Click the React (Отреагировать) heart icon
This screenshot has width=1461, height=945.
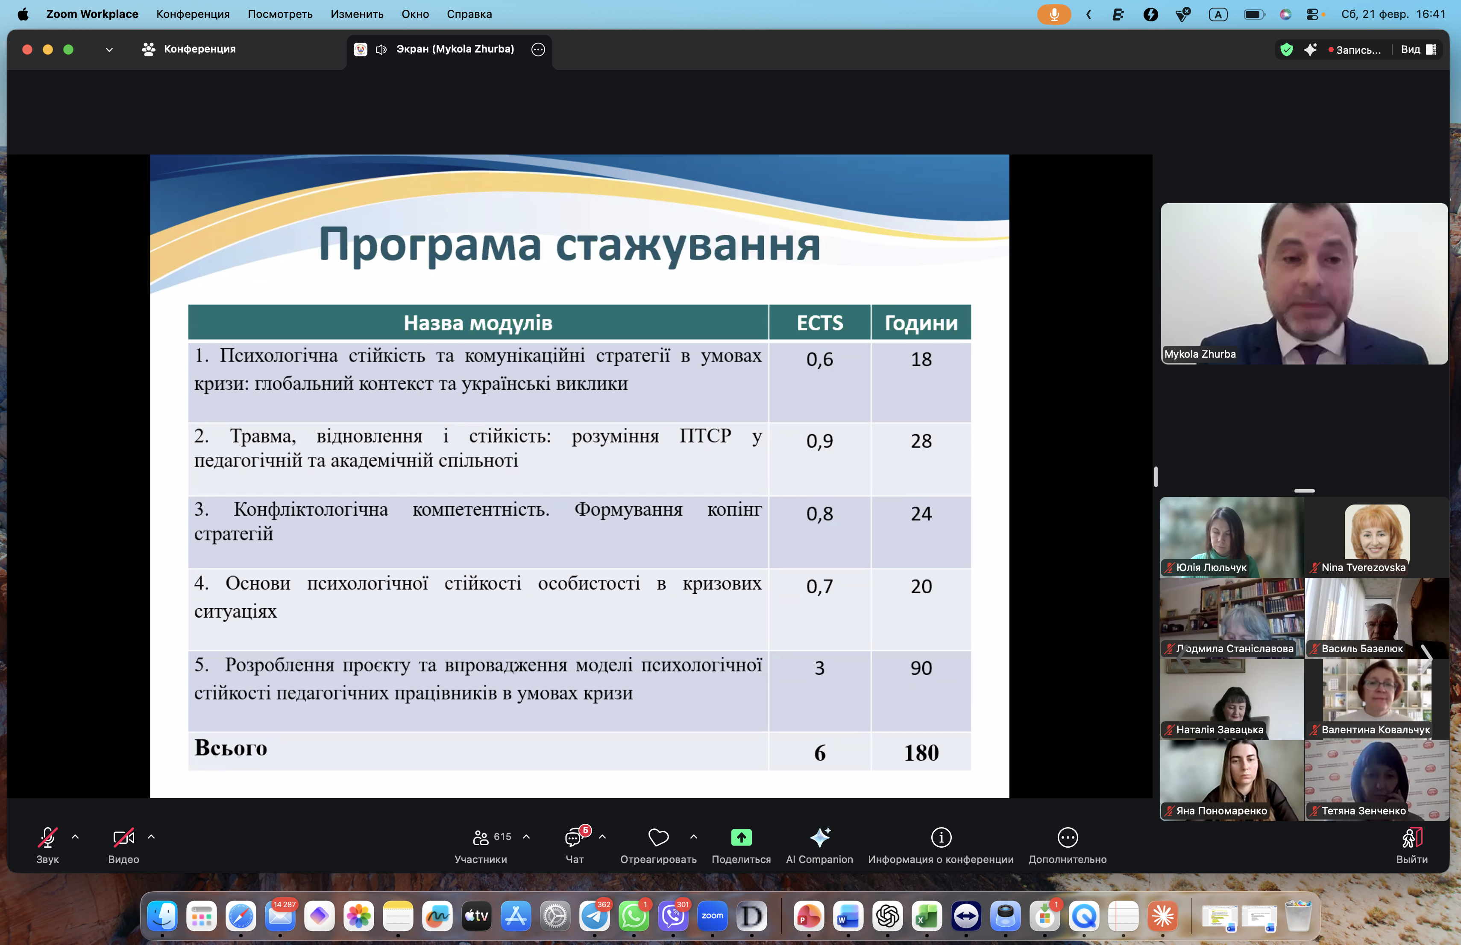click(x=658, y=838)
